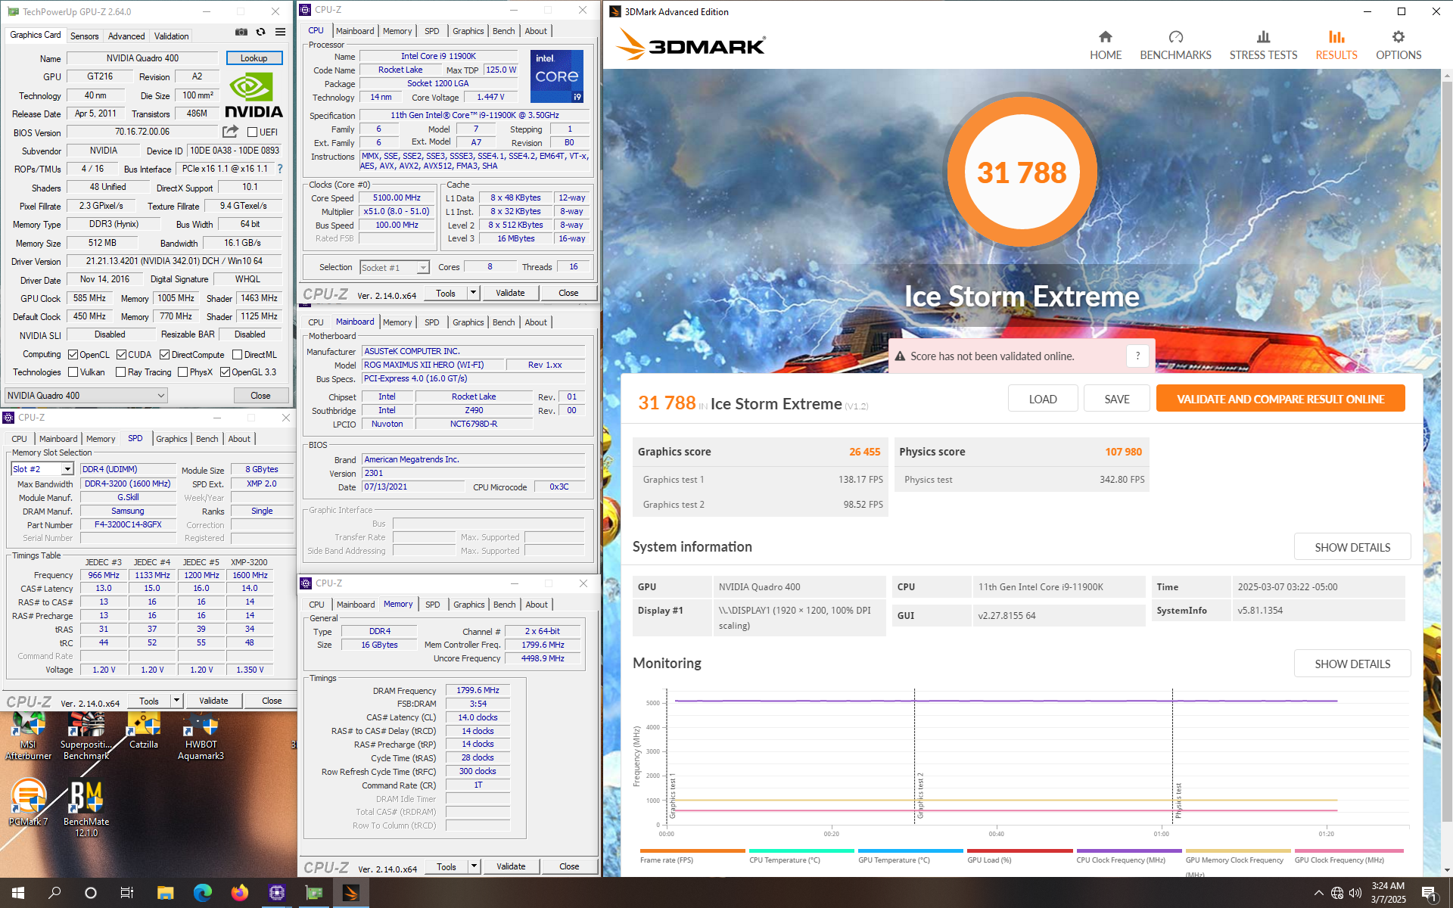Open Windows Start menu
The image size is (1453, 908).
(18, 893)
